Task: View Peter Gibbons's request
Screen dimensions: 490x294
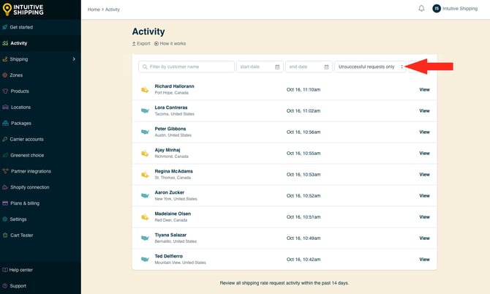Action: coord(424,132)
